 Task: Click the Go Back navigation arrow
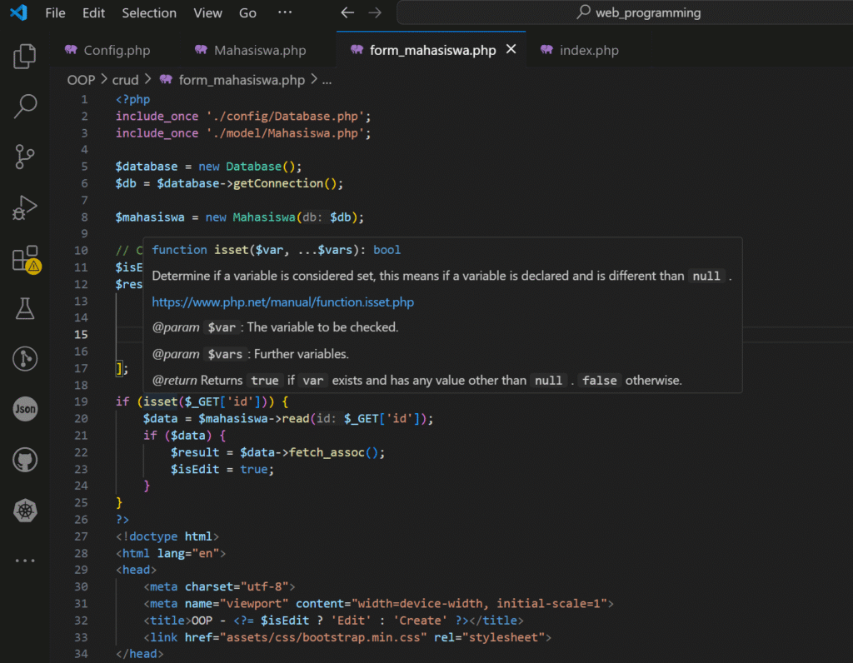(347, 13)
